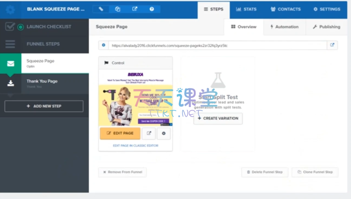Click Edit Page in Classic Editor link

point(135,146)
